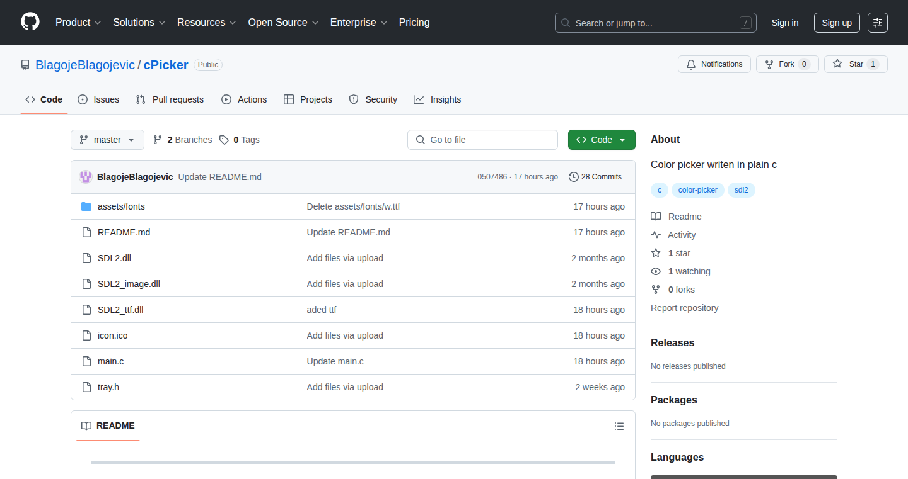Click the bell icon in Notifications
The width and height of the screenshot is (908, 479).
(691, 64)
